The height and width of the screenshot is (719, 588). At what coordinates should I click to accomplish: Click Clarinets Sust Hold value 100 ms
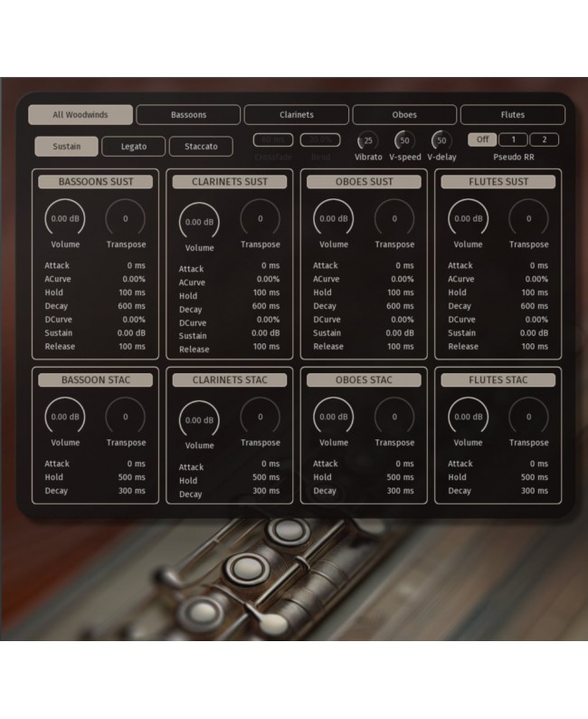pyautogui.click(x=266, y=292)
